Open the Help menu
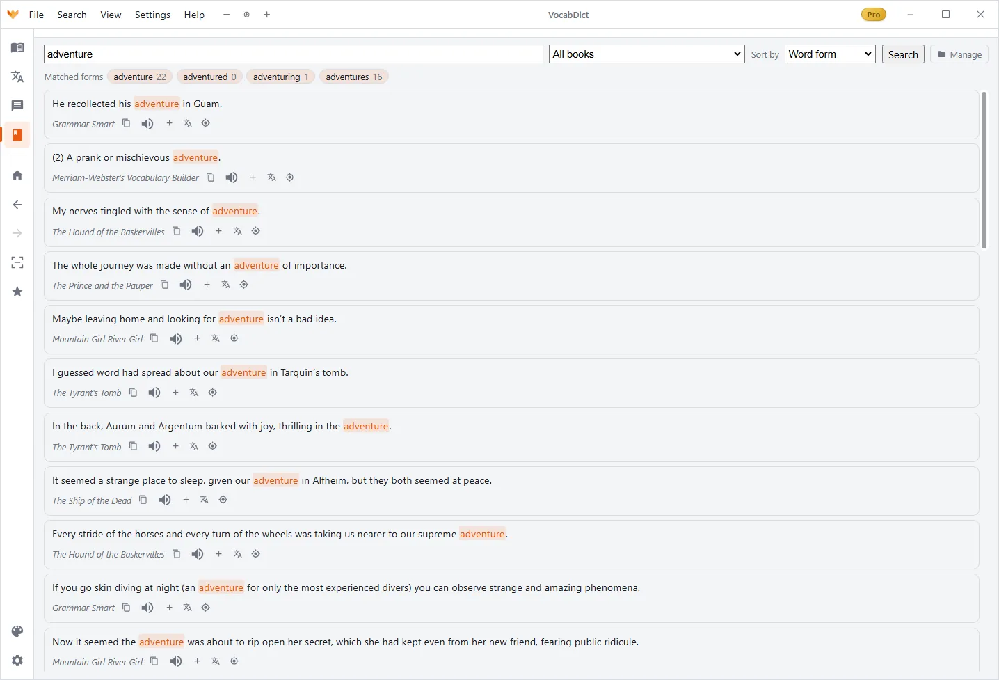This screenshot has width=999, height=680. (x=194, y=15)
